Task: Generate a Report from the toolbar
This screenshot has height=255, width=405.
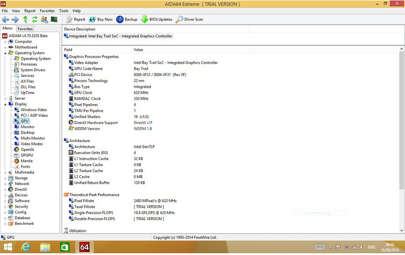Action: point(75,19)
